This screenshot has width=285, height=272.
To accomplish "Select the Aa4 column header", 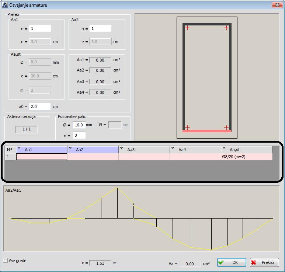I will [195, 150].
